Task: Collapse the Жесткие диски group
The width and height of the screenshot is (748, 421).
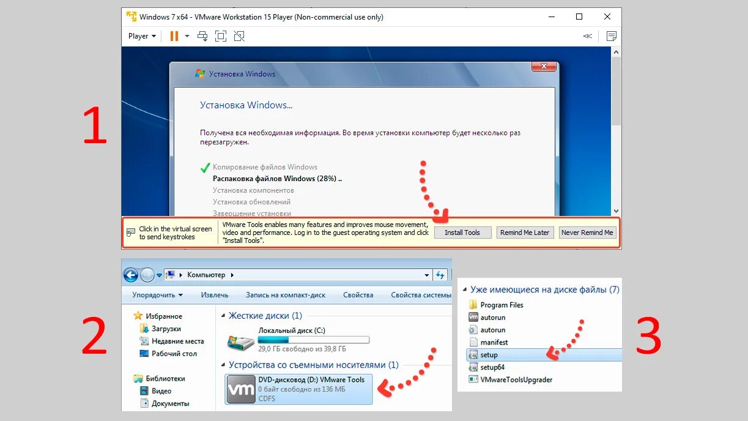Action: (223, 316)
